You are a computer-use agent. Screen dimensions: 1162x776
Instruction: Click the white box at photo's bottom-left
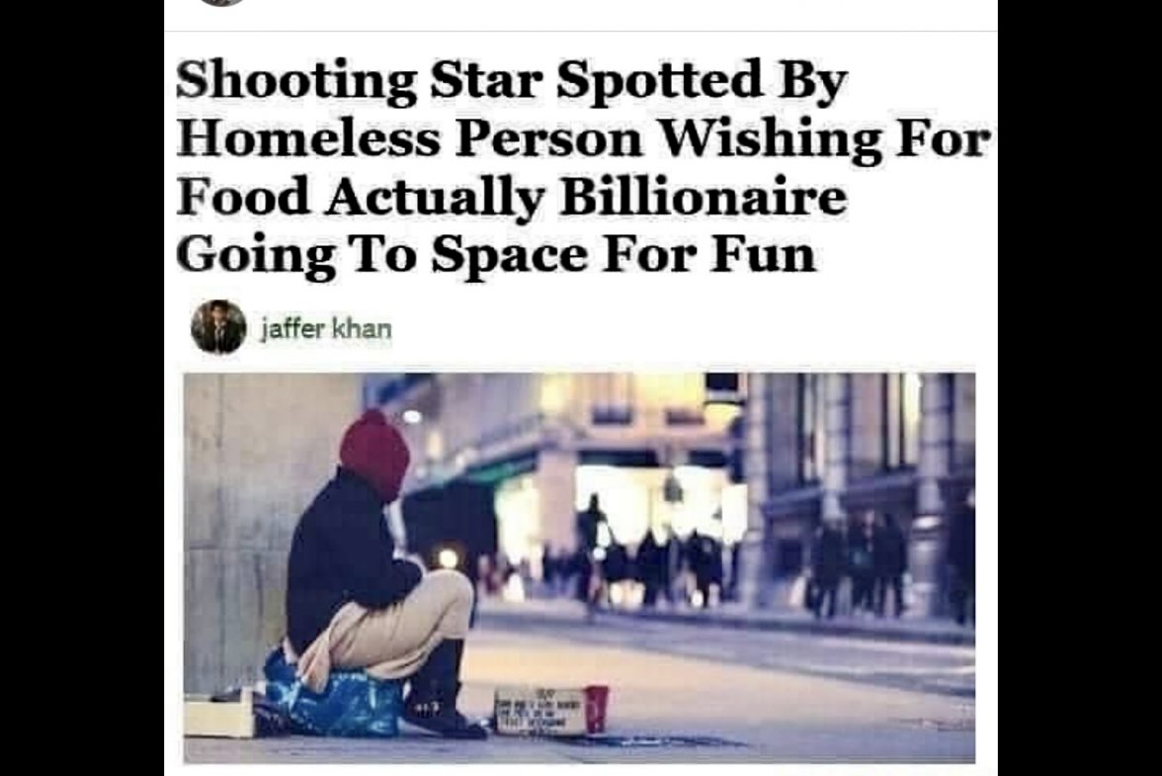[x=217, y=715]
